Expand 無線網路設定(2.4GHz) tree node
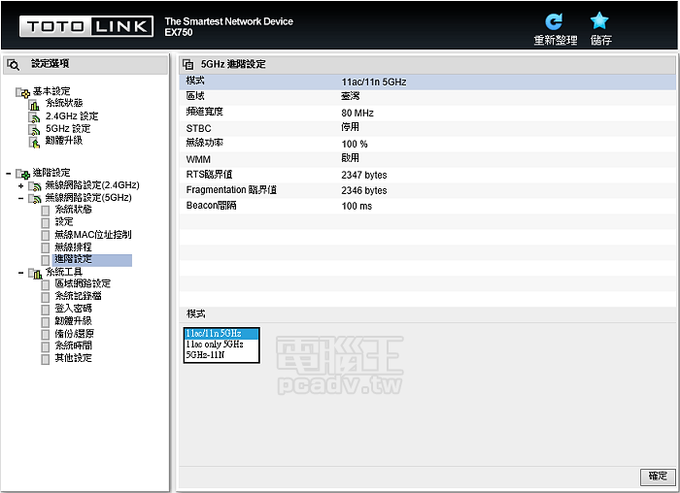This screenshot has width=680, height=493. [x=21, y=185]
